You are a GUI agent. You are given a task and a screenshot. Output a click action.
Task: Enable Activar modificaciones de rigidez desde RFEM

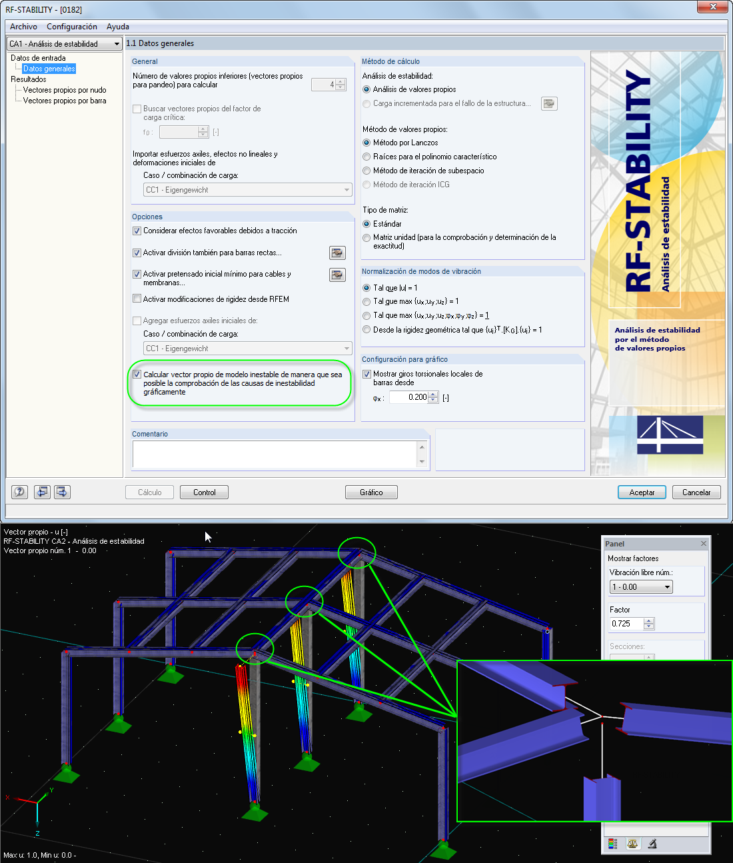point(137,299)
